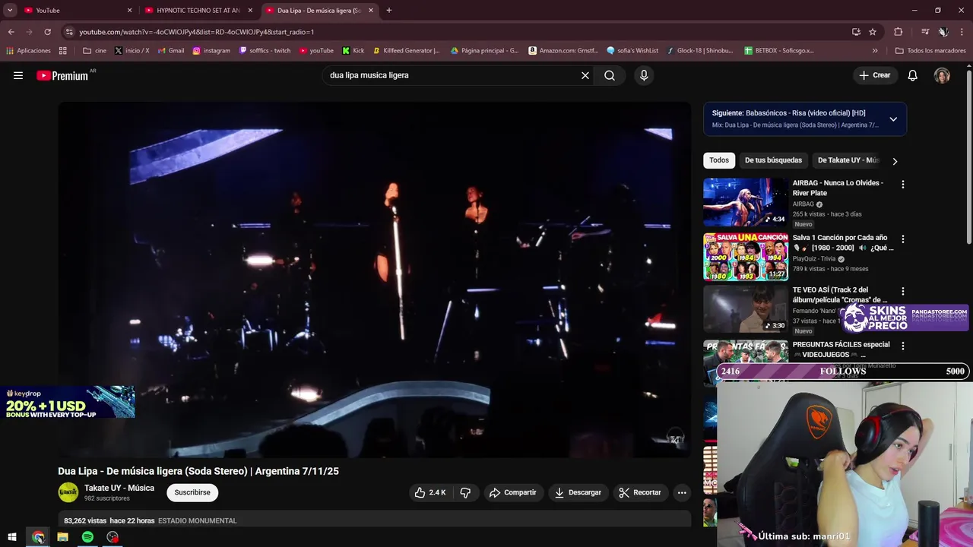Image resolution: width=973 pixels, height=547 pixels.
Task: Open the cine bookmarks folder
Action: tap(95, 51)
